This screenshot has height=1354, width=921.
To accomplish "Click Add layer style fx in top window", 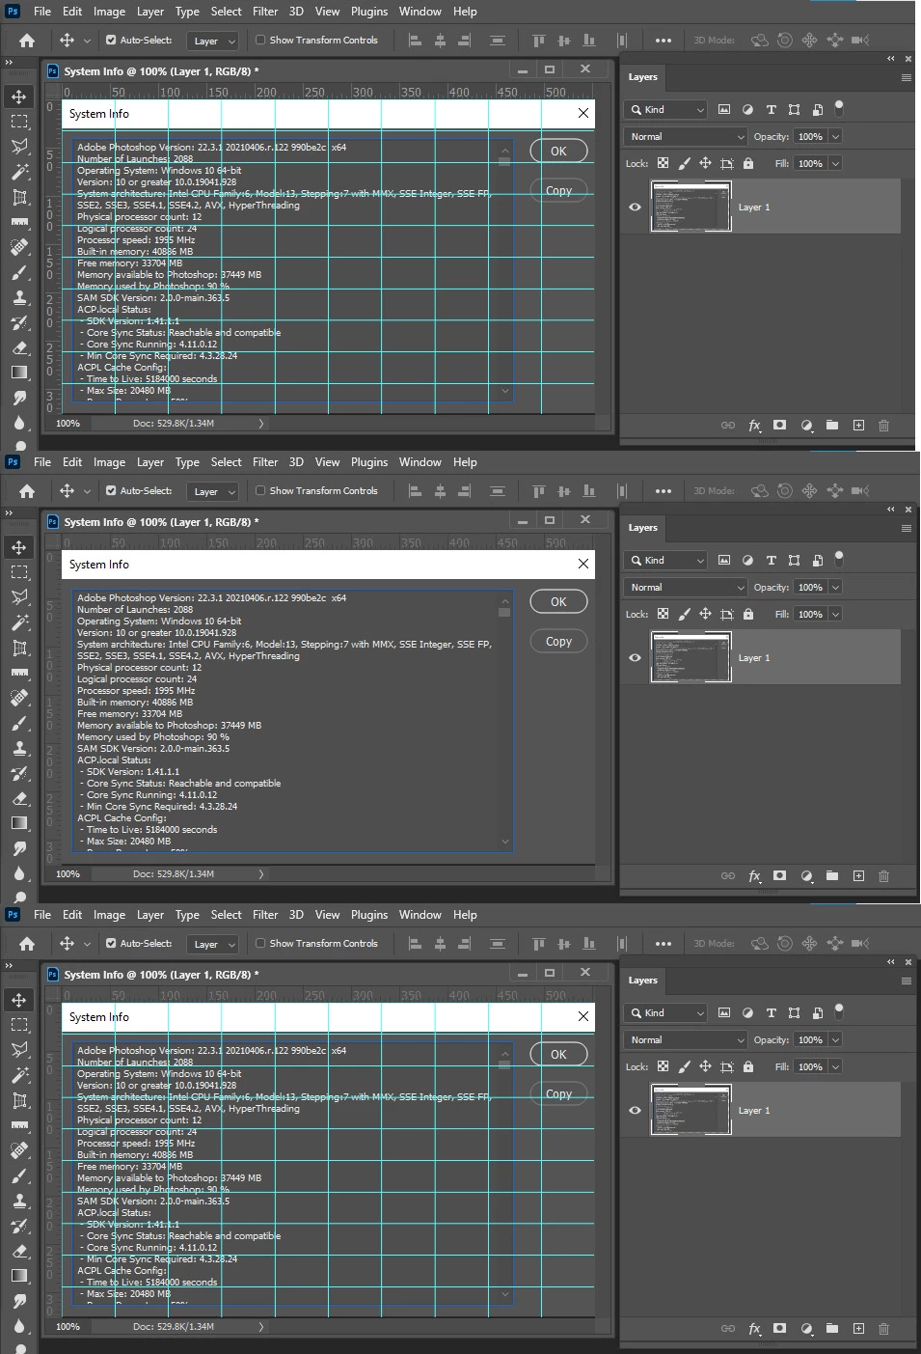I will (754, 425).
